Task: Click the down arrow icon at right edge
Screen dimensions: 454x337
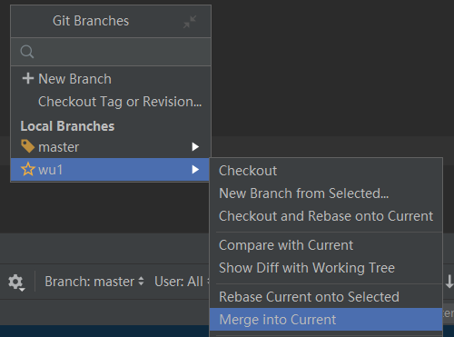Action: tap(449, 282)
